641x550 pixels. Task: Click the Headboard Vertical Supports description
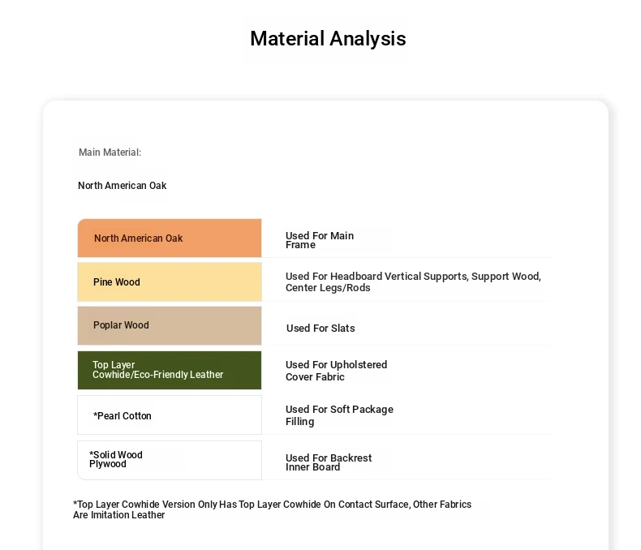(413, 282)
